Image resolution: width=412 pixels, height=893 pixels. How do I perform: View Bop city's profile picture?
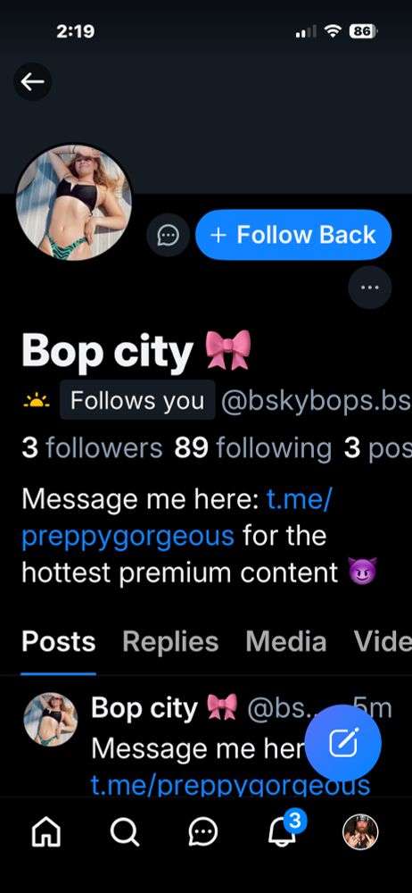pos(74,202)
